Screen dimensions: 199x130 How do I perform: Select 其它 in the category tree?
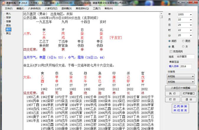click(8, 33)
